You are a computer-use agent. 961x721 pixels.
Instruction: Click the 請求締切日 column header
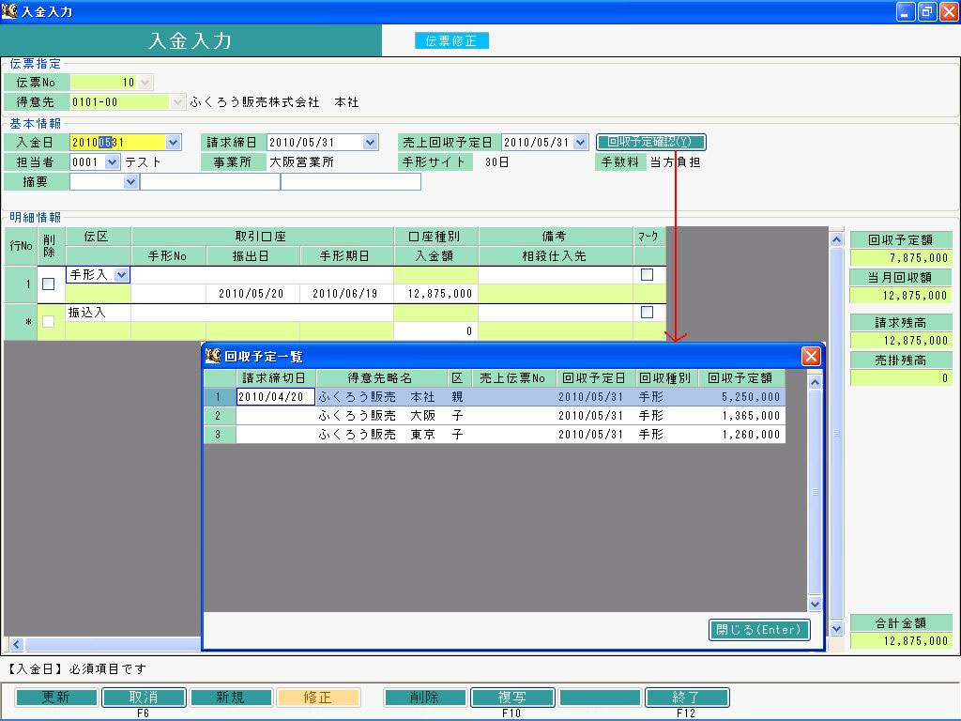[276, 377]
